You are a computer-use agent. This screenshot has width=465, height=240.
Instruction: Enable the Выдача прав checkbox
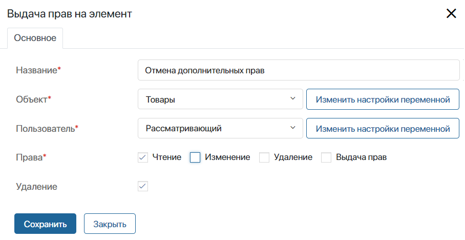pyautogui.click(x=326, y=157)
